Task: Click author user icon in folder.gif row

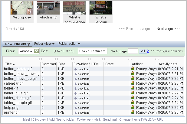Action: click(133, 88)
